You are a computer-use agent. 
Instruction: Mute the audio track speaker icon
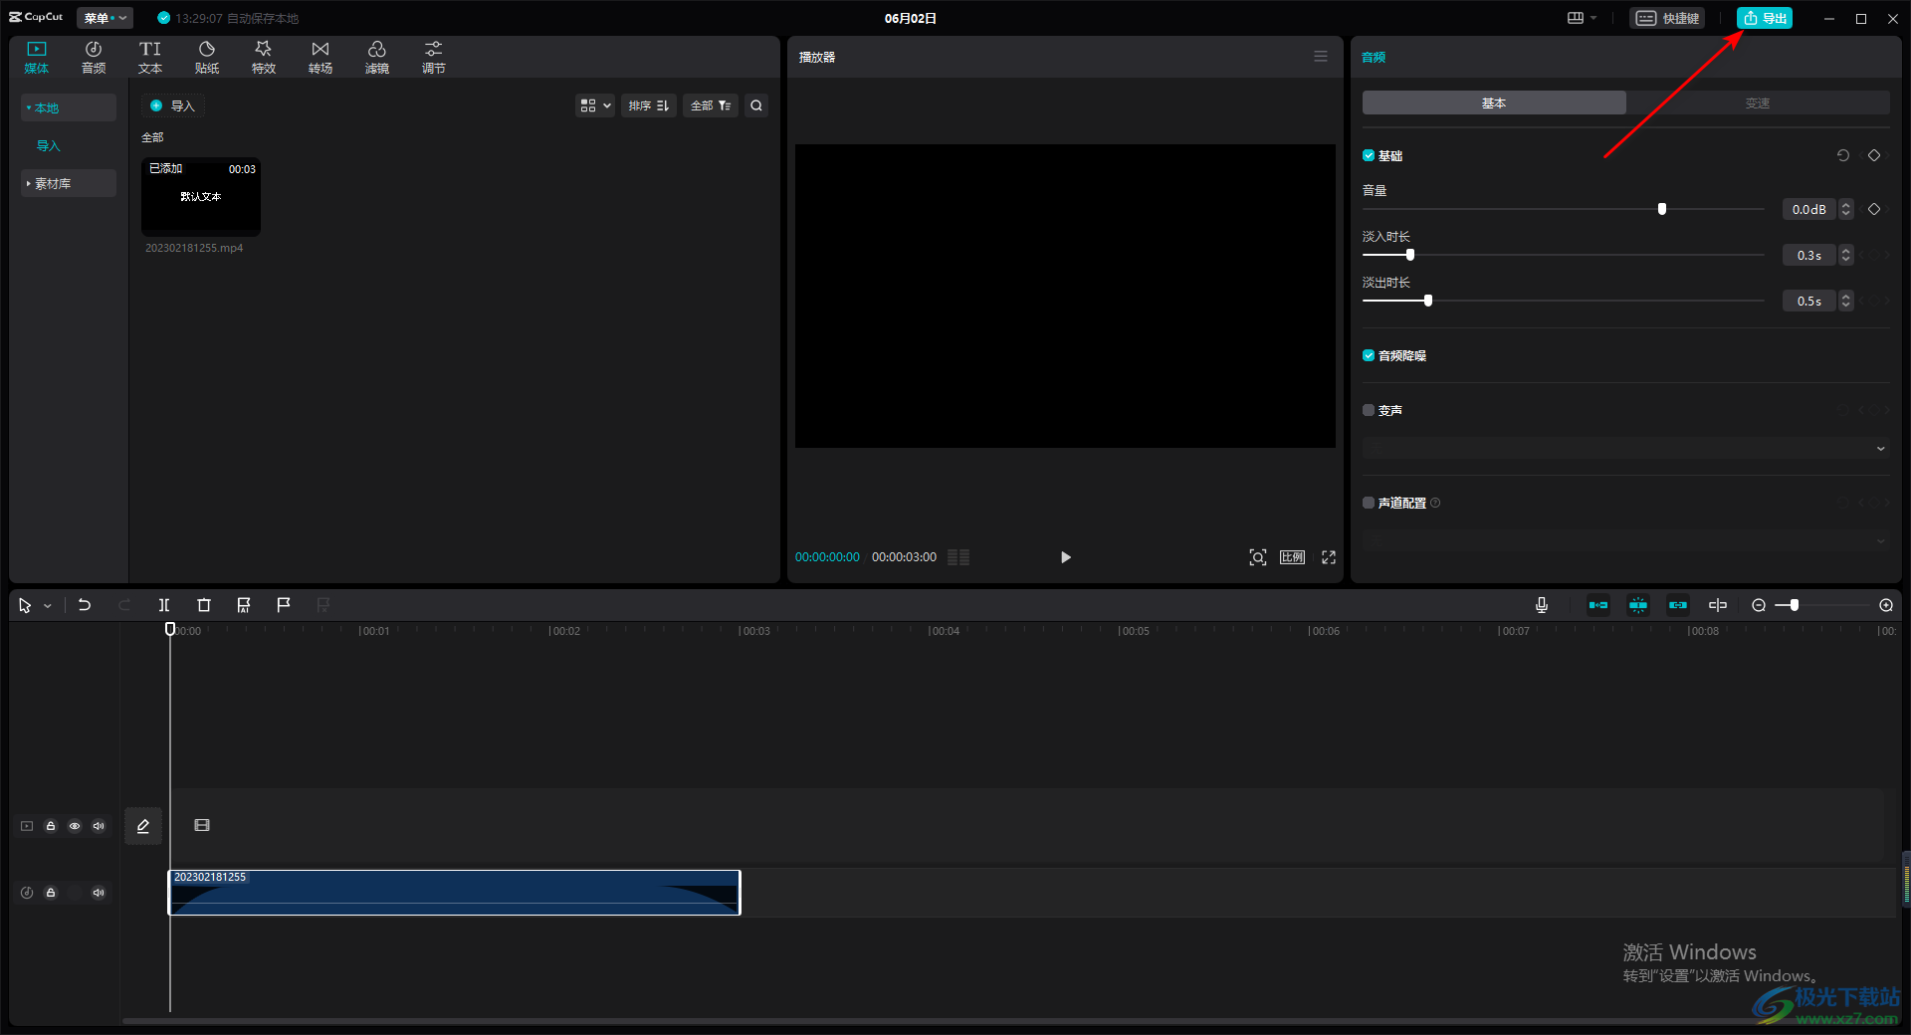(x=99, y=893)
